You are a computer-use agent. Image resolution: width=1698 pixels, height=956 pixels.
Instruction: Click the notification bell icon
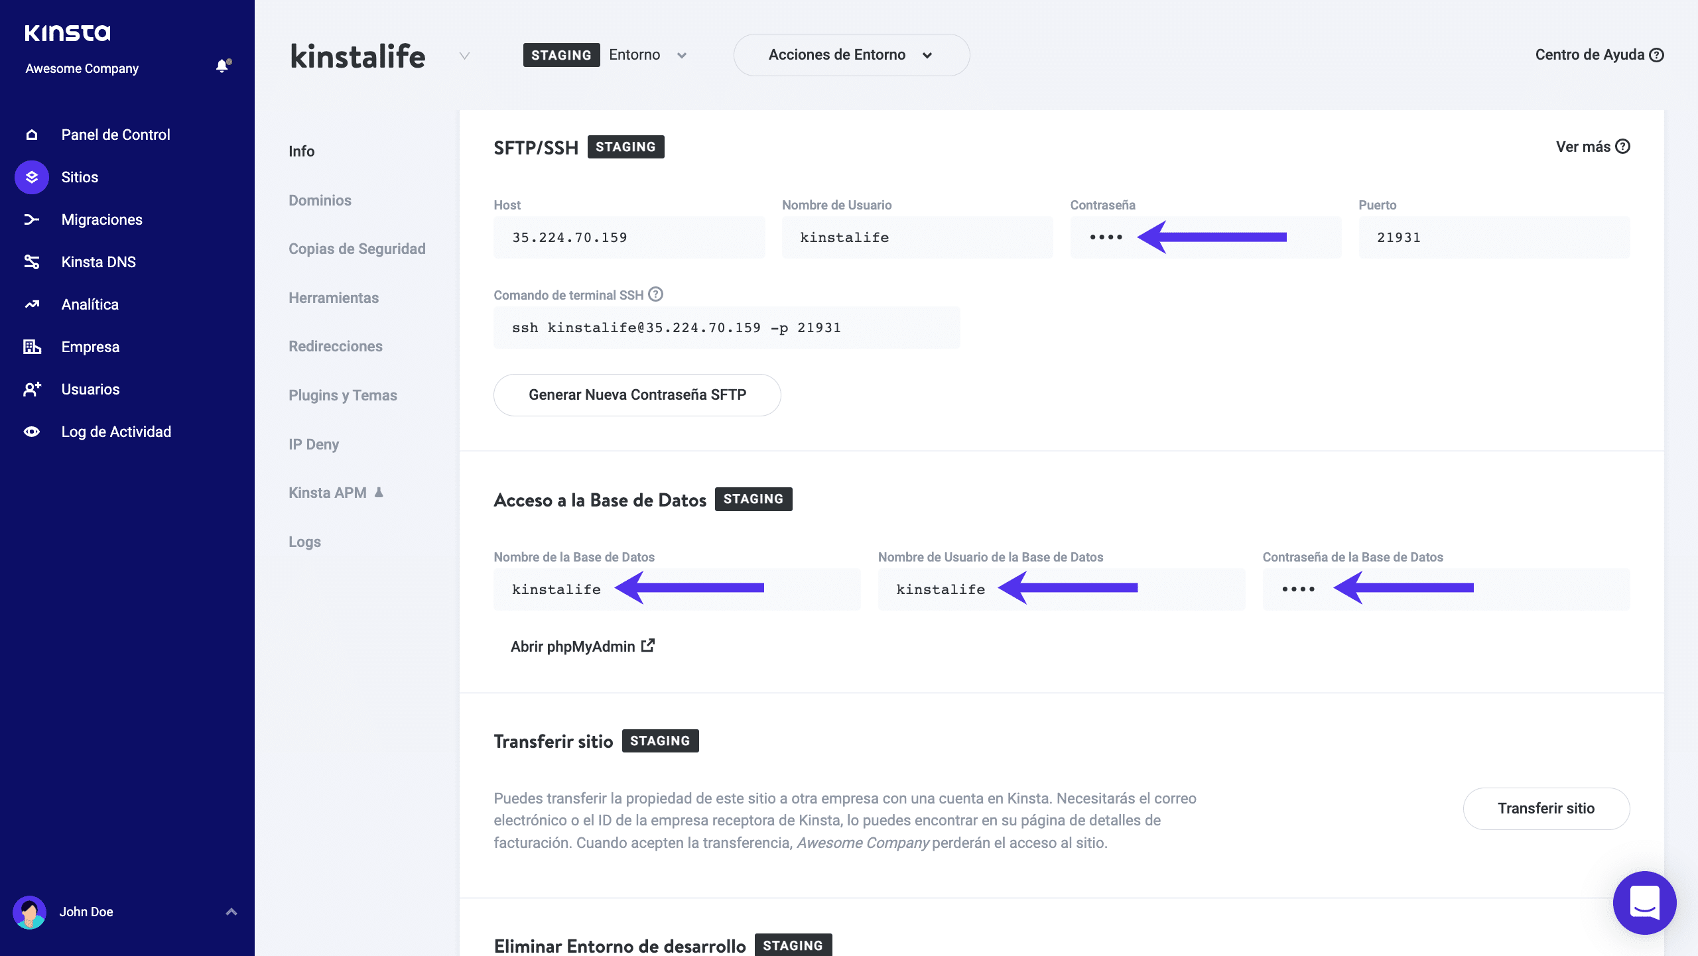222,66
